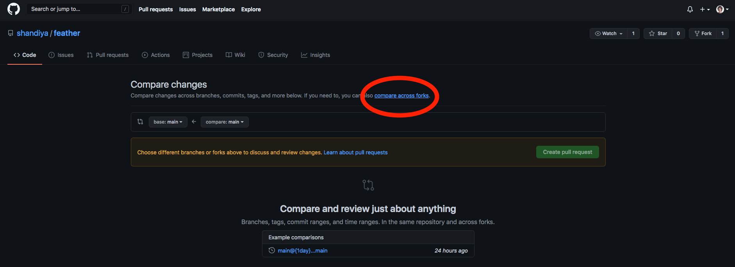Image resolution: width=735 pixels, height=267 pixels.
Task: View the forks count next to Fork
Action: tap(723, 34)
